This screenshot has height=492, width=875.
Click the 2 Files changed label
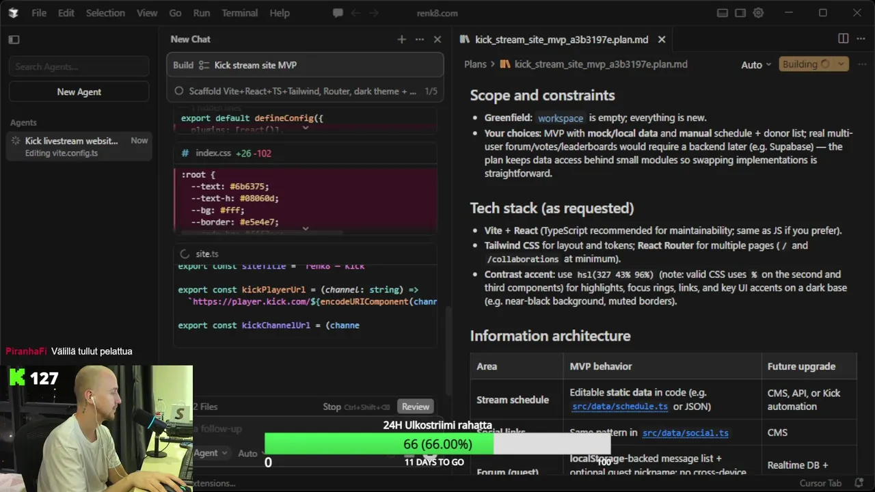[x=205, y=407]
